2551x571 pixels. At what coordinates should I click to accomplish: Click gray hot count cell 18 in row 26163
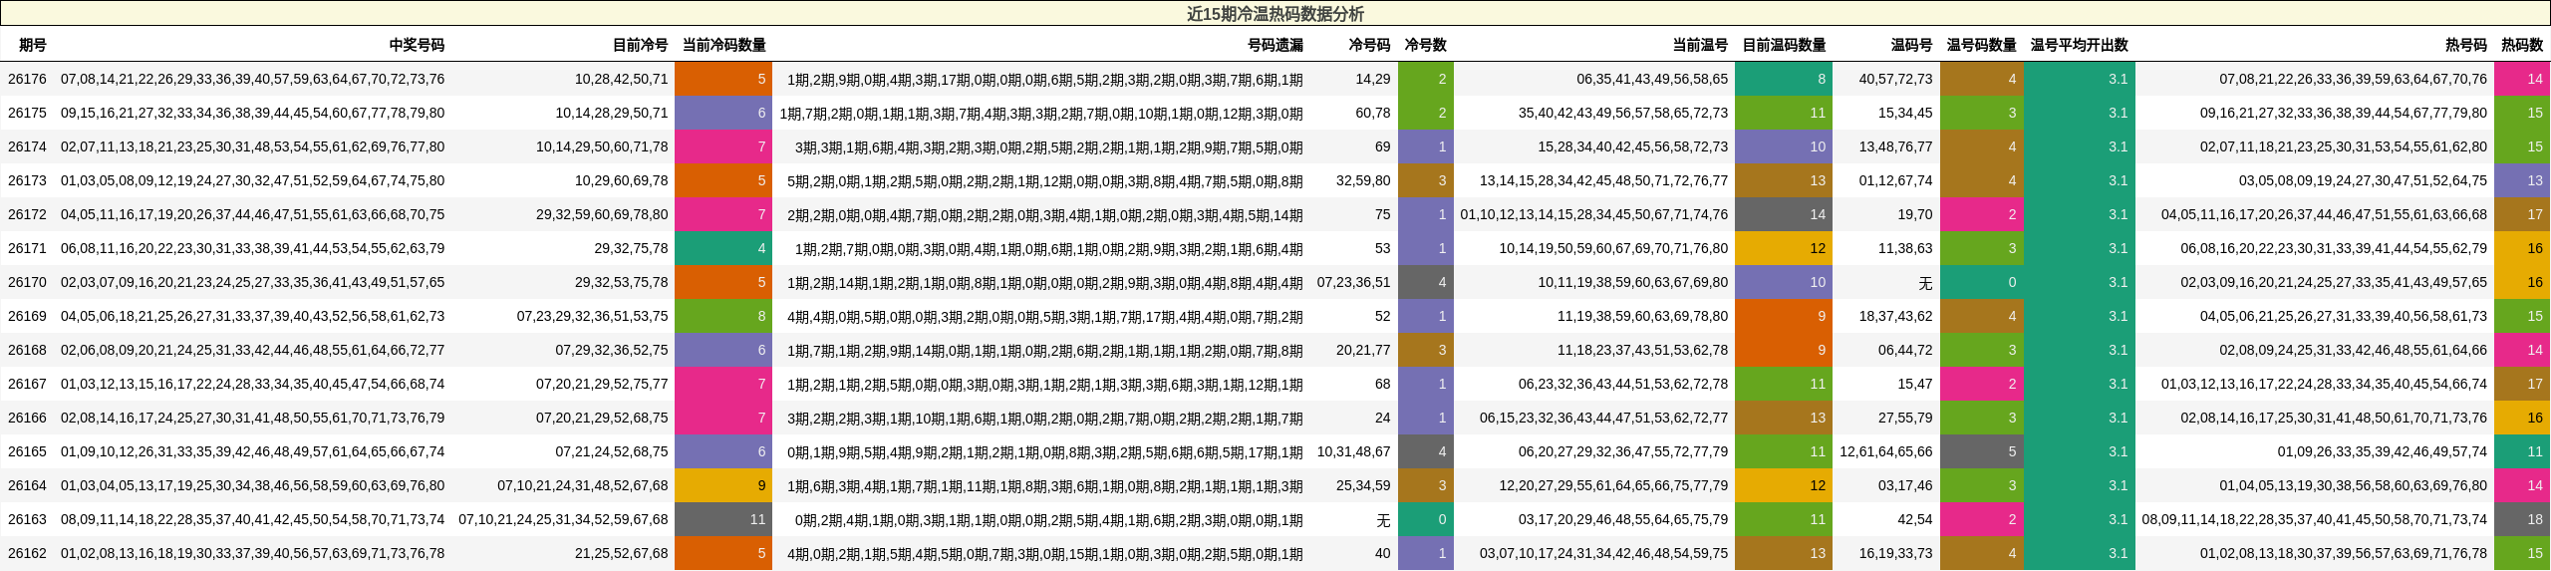point(2522,519)
